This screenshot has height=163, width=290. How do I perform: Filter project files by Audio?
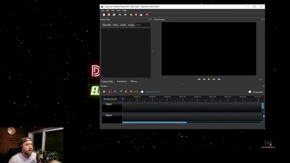pos(123,25)
